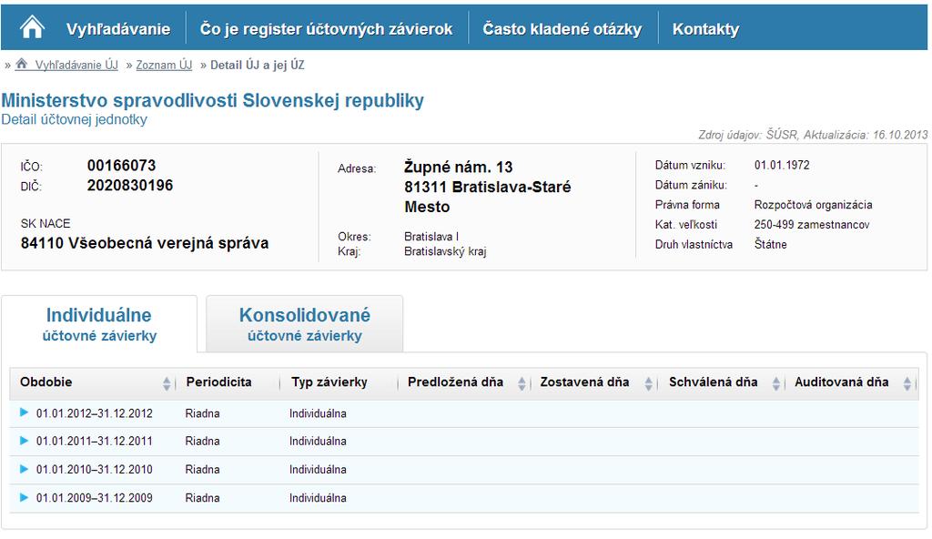Go to the home page via house icon
Screen dimensions: 932x539
(x=32, y=27)
